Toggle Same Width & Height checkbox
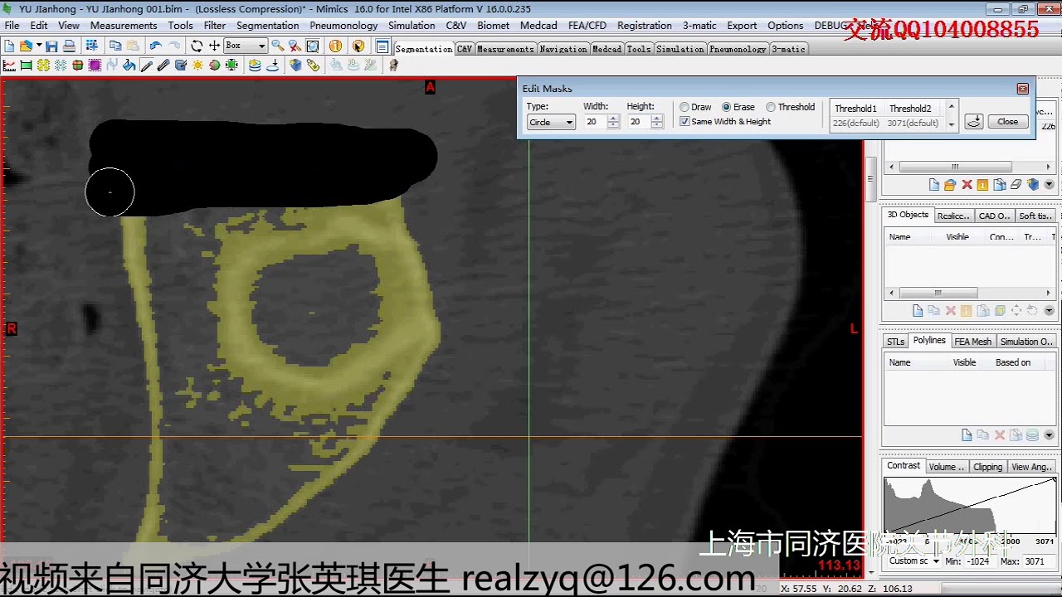Viewport: 1062px width, 597px height. tap(684, 121)
